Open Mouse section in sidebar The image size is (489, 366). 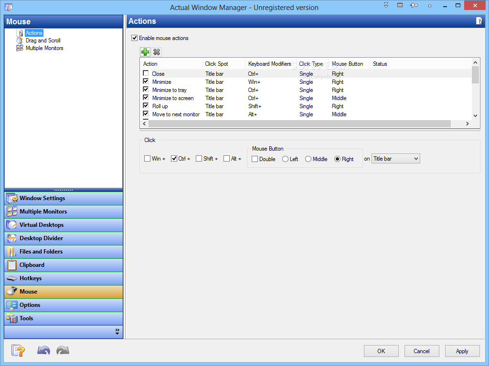coord(64,292)
